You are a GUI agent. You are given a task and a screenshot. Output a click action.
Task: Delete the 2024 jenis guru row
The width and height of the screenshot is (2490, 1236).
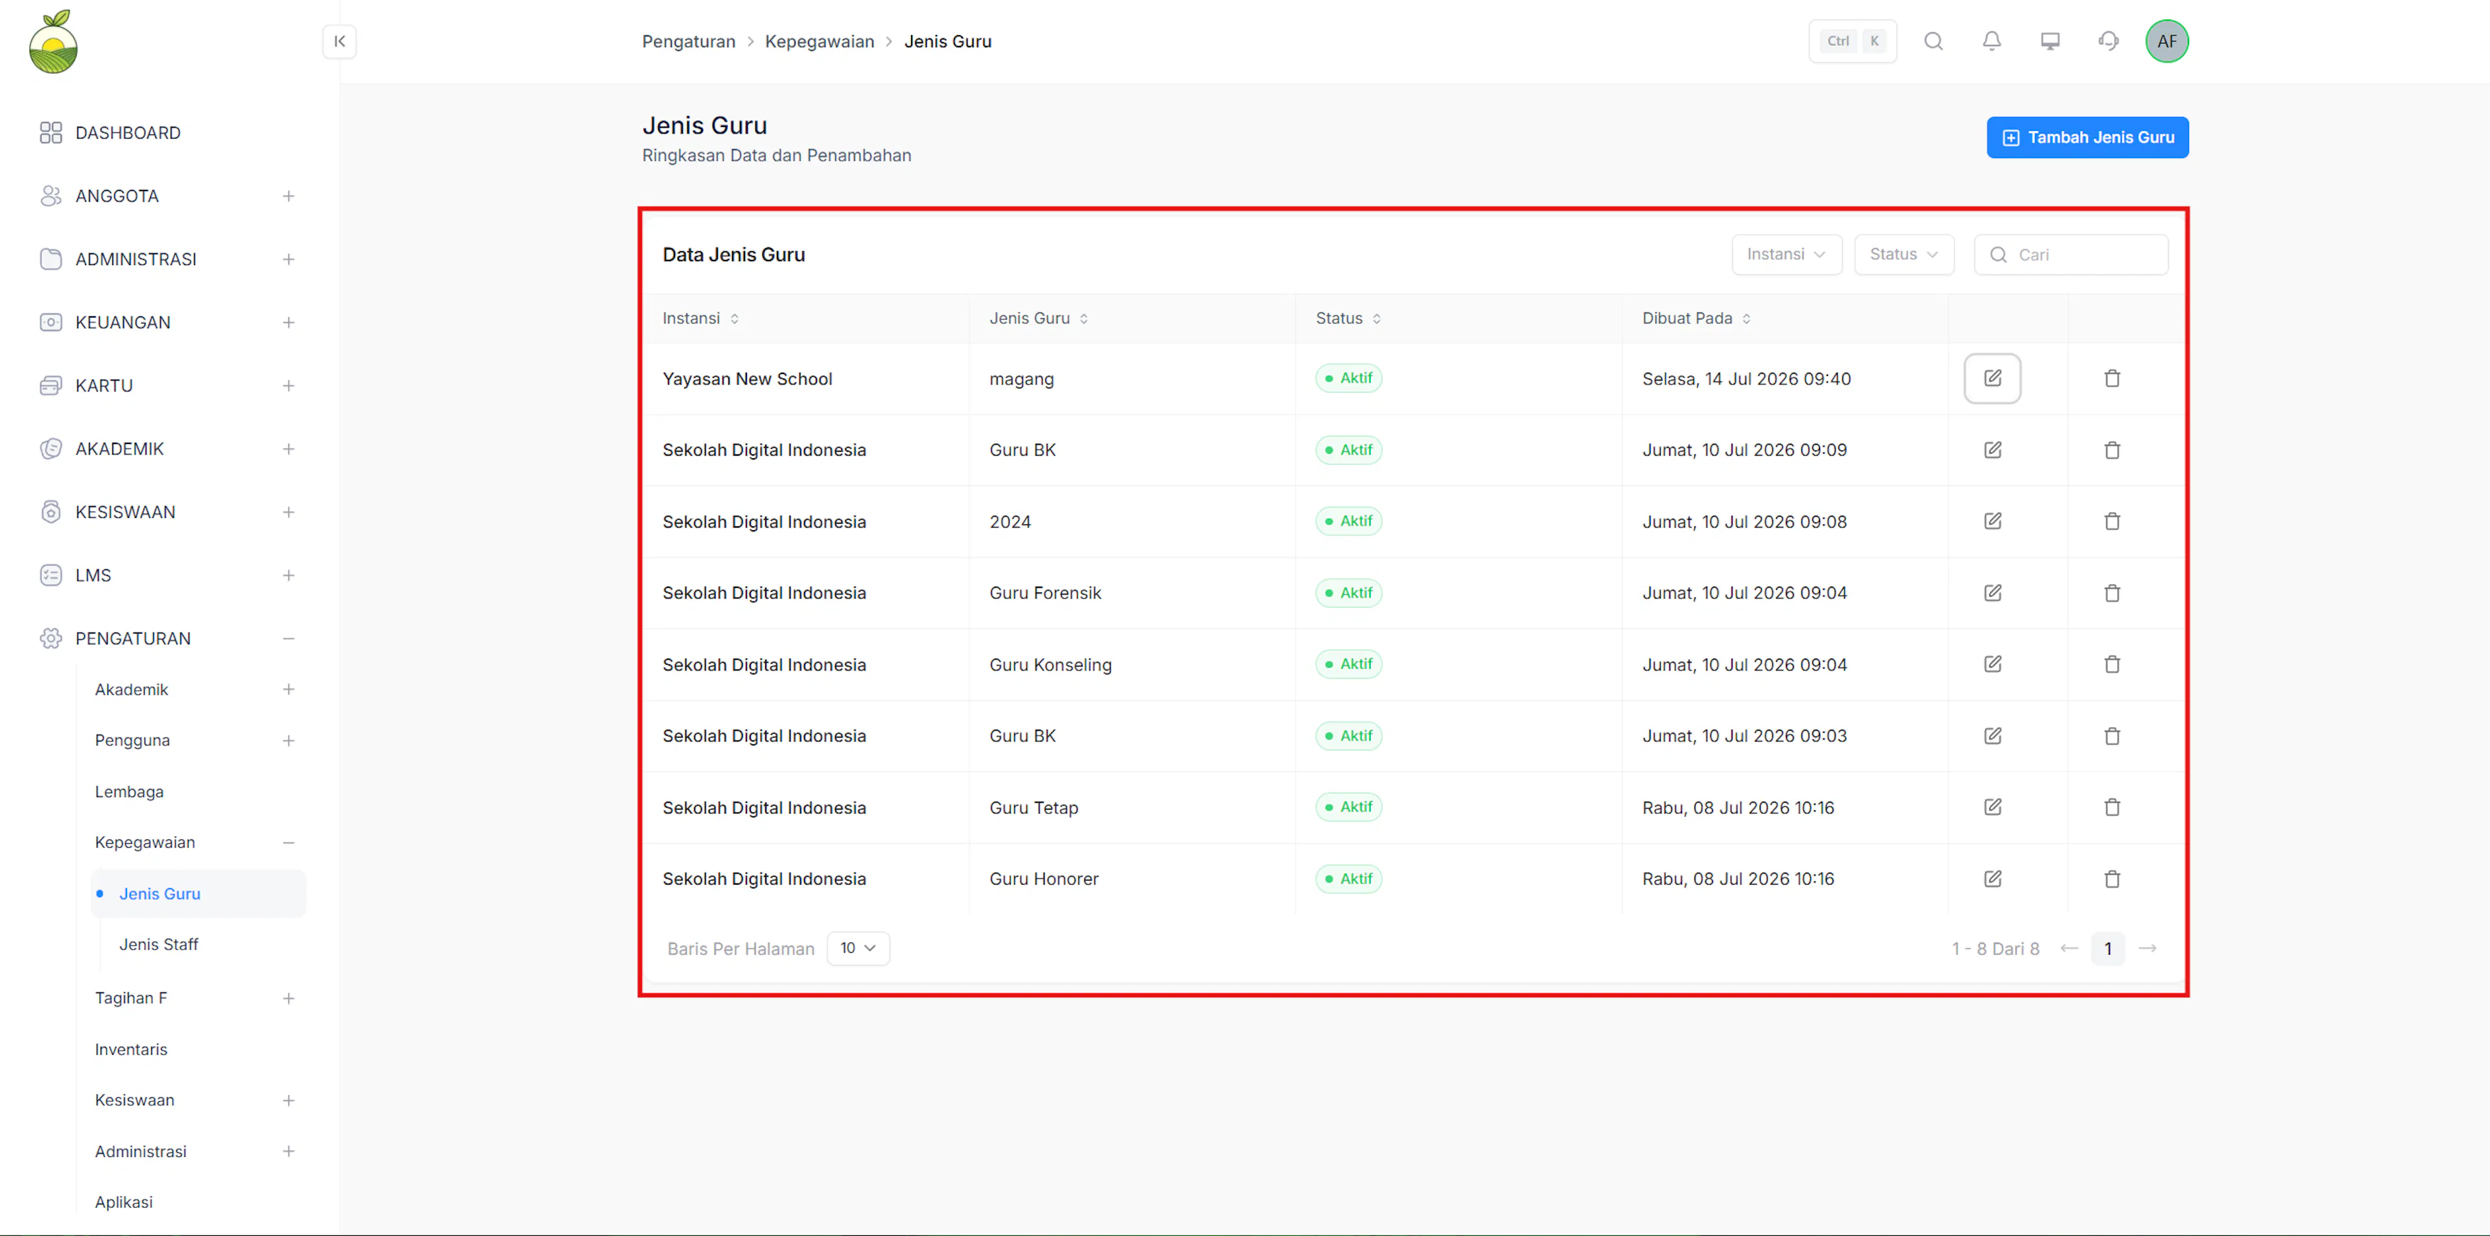coord(2112,522)
